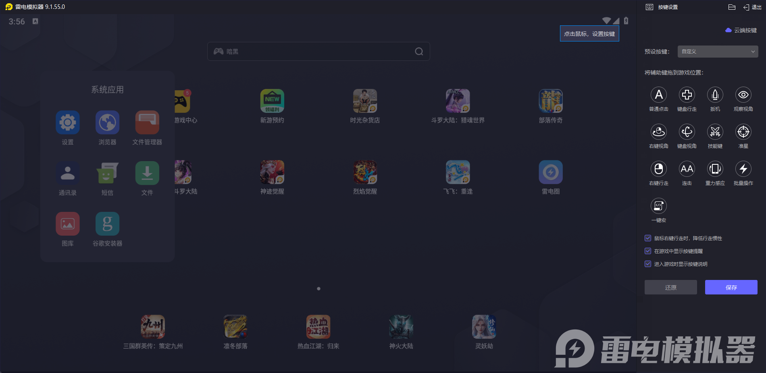Pick the 扳机 trigger key icon
Viewport: 766px width, 373px height.
[x=715, y=95]
